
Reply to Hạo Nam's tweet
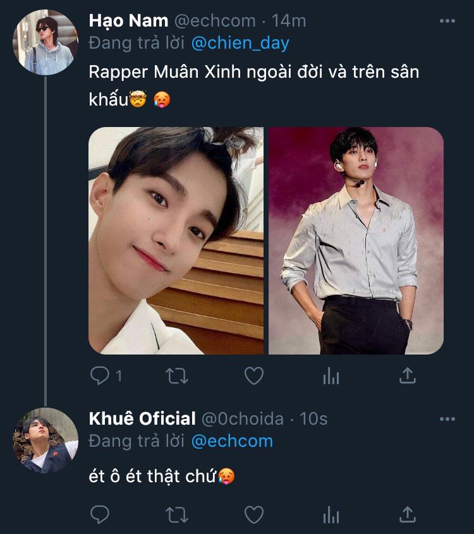click(100, 377)
